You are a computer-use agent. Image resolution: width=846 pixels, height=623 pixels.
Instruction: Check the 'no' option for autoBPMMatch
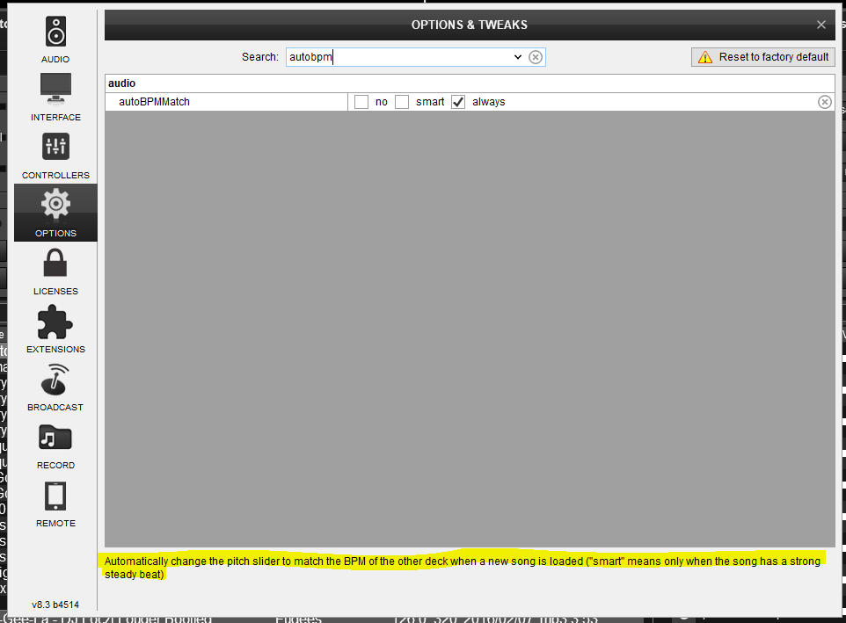coord(361,102)
